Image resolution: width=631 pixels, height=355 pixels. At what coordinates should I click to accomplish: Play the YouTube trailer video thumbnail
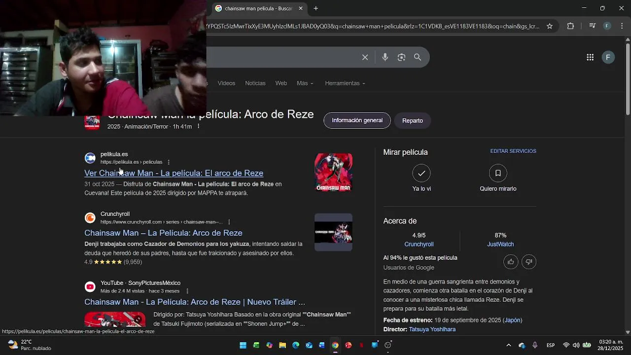pyautogui.click(x=115, y=319)
